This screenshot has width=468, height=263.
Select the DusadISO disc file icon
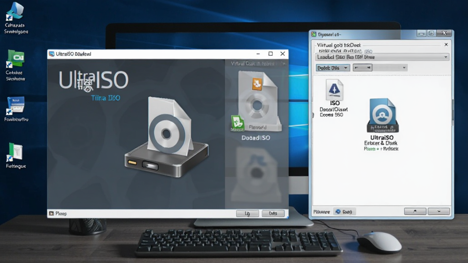tap(259, 101)
